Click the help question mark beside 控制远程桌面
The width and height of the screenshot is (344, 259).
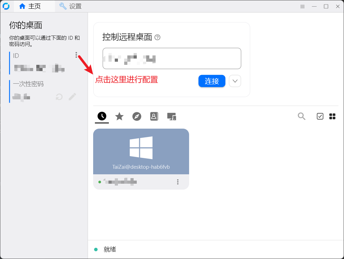point(157,37)
